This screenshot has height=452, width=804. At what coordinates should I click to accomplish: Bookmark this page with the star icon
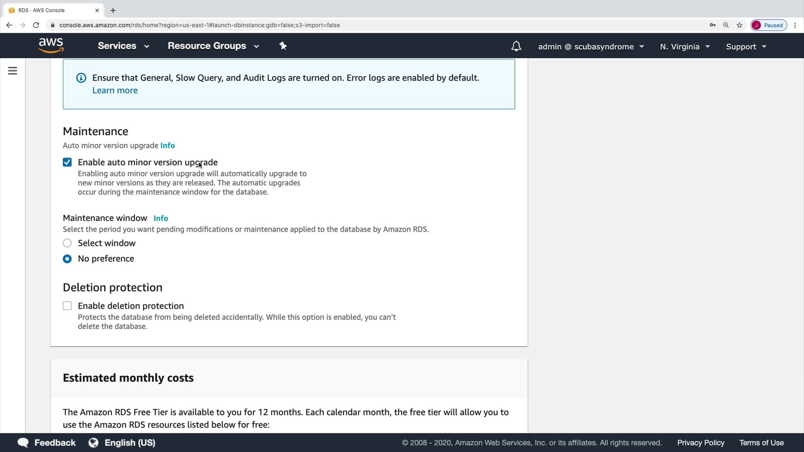[739, 25]
